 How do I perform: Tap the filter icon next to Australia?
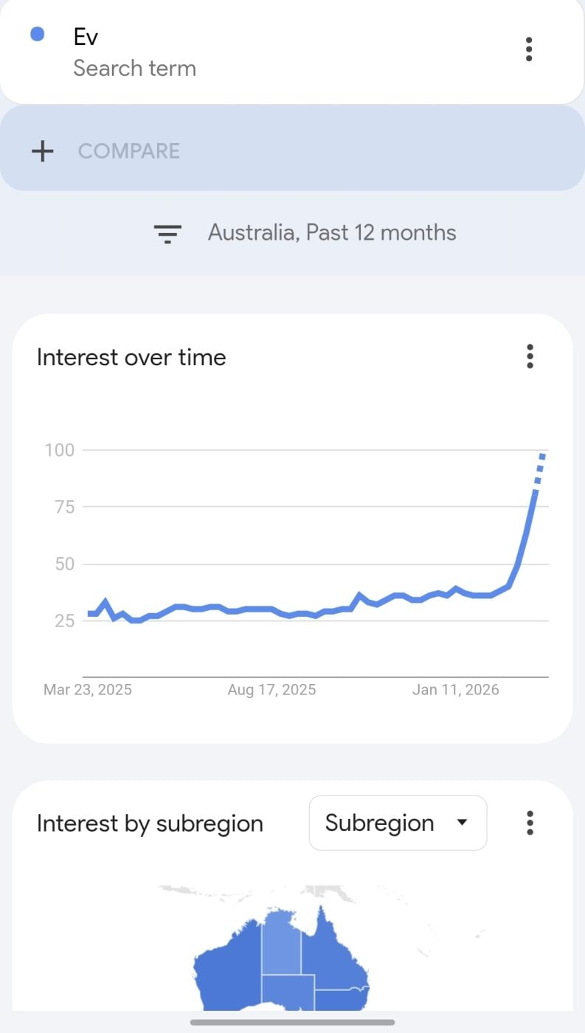point(167,234)
